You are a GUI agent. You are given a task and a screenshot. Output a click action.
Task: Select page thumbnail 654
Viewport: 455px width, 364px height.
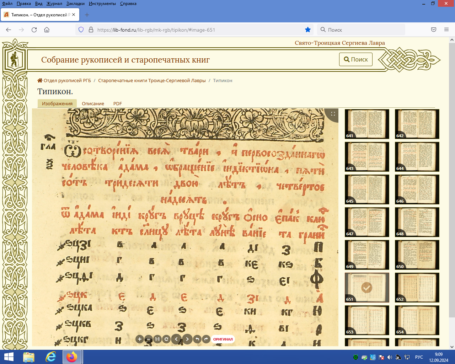[x=417, y=320]
